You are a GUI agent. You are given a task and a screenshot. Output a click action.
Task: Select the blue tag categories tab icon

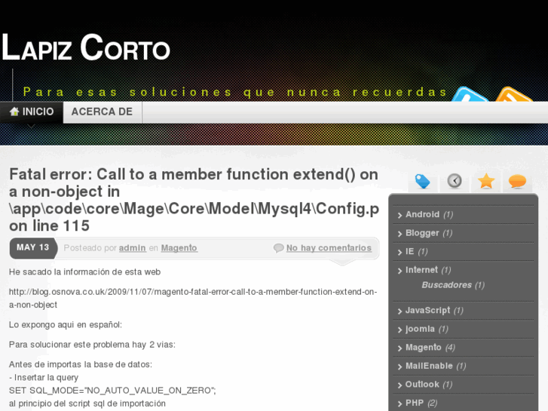[423, 181]
